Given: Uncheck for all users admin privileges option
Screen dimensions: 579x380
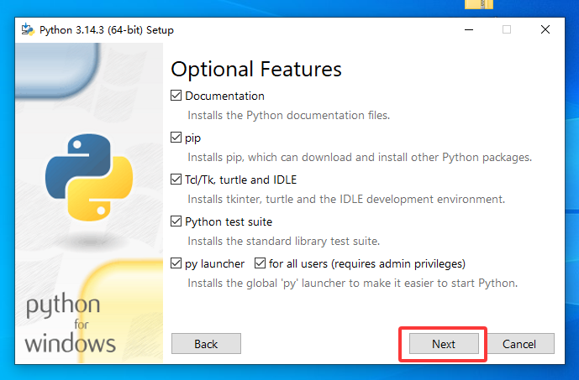Looking at the screenshot, I should pyautogui.click(x=260, y=263).
